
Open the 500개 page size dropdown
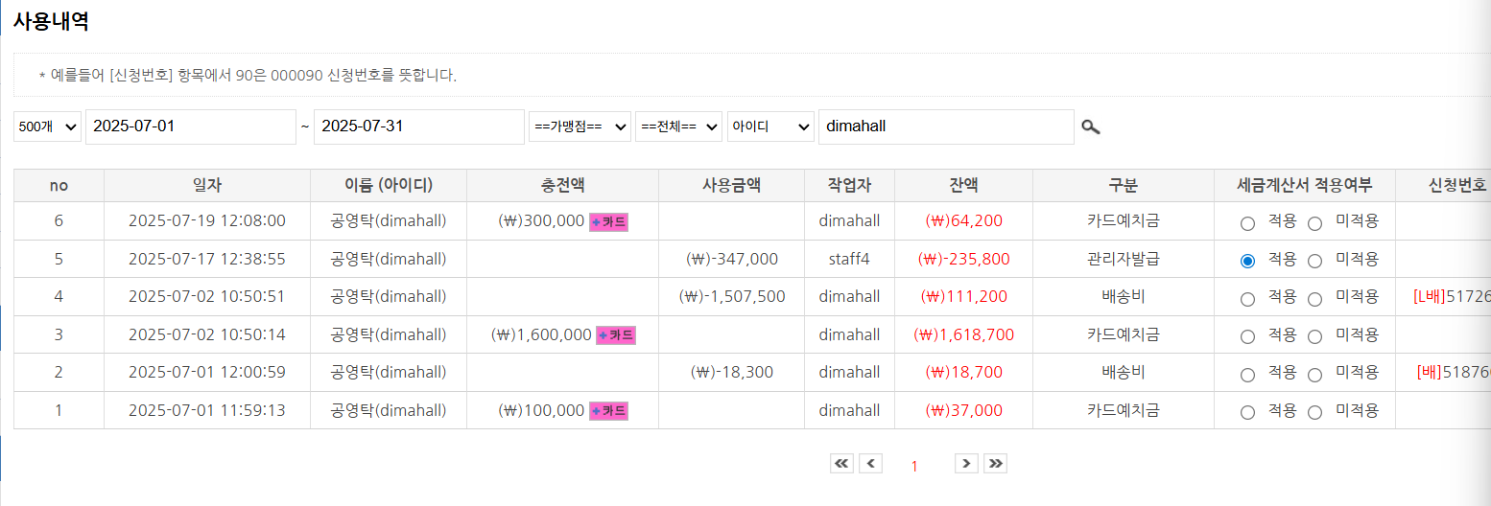47,126
